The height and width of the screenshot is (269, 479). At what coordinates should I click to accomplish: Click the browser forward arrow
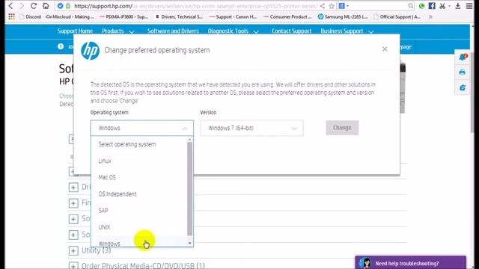[22, 6]
